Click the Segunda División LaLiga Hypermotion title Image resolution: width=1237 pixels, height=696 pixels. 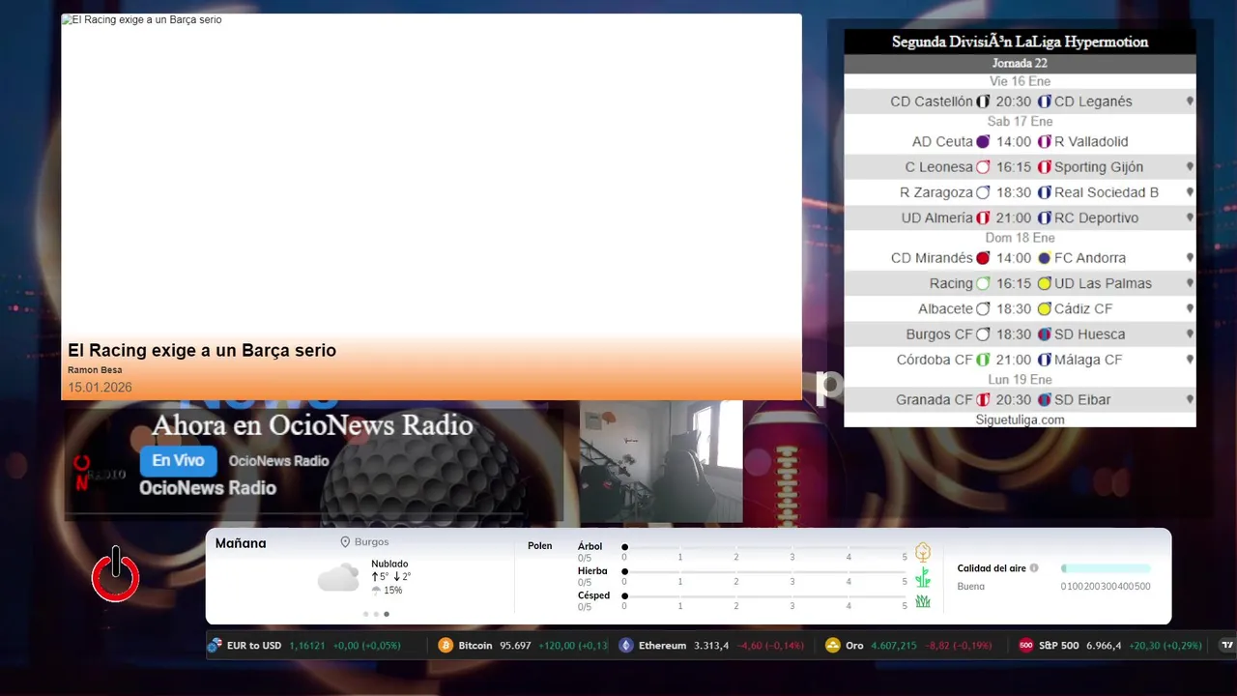tap(1020, 42)
